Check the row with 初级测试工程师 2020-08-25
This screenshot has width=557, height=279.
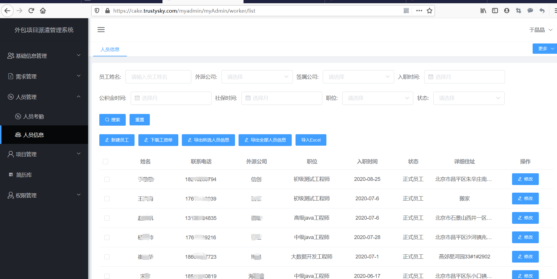(x=107, y=179)
